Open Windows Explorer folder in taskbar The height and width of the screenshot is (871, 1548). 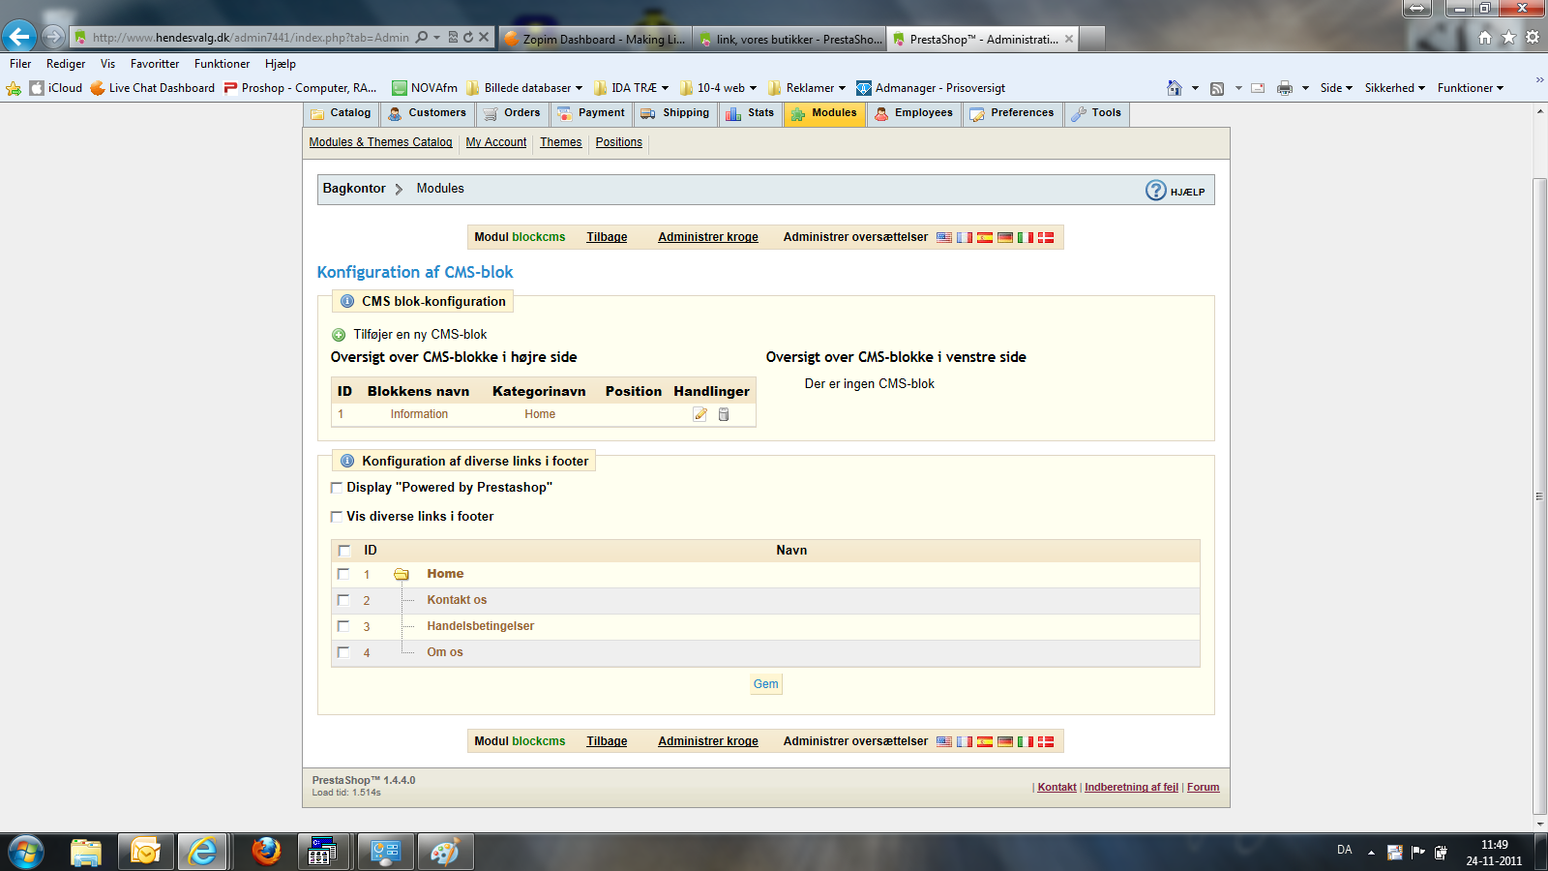pos(86,853)
